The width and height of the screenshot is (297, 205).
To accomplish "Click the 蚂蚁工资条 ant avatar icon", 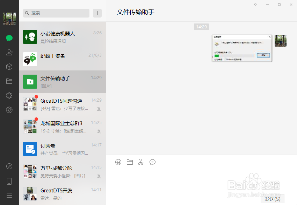I will tap(30, 59).
